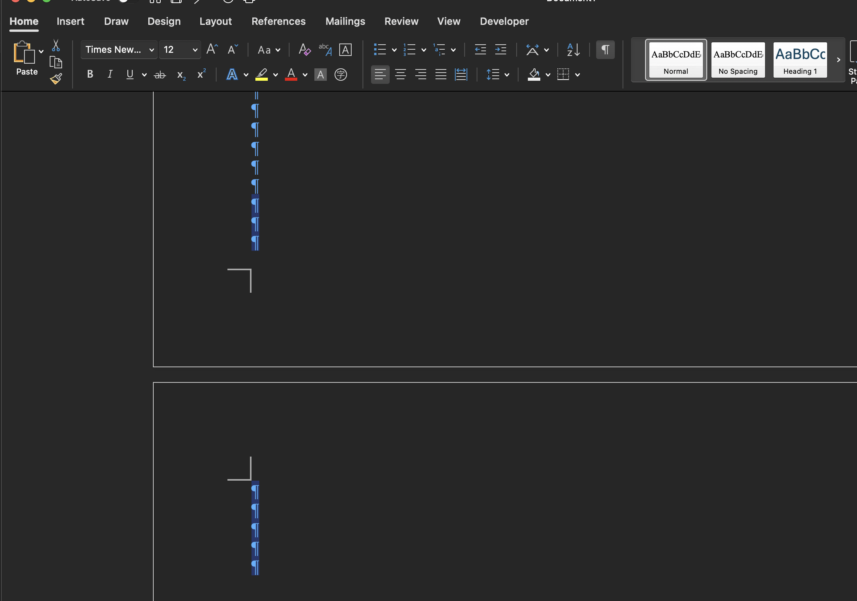Click the Superscript icon

(201, 74)
